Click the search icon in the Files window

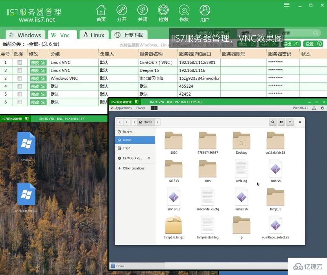click(x=273, y=122)
